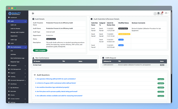
Task: Click the Risk Management warning icon
Action: click(x=9, y=69)
